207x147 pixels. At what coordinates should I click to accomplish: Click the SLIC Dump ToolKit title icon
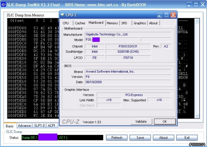3,5
